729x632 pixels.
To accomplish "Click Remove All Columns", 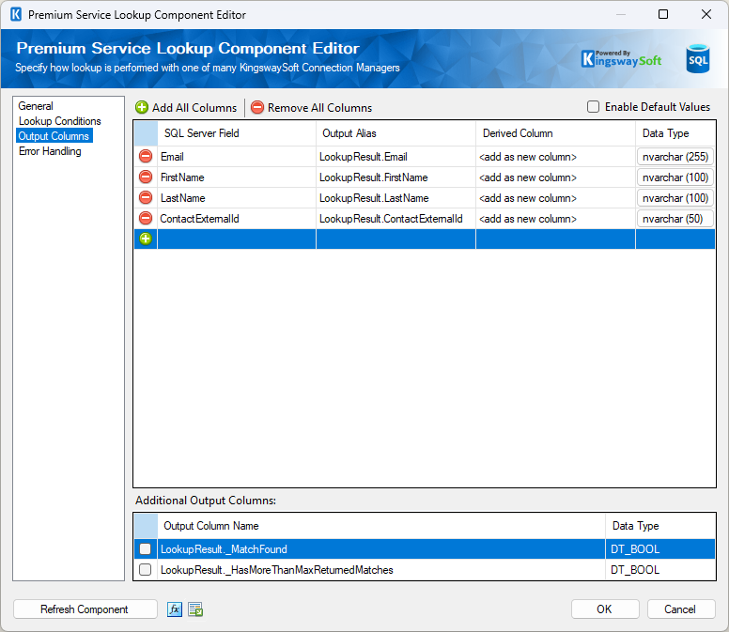I will 312,107.
